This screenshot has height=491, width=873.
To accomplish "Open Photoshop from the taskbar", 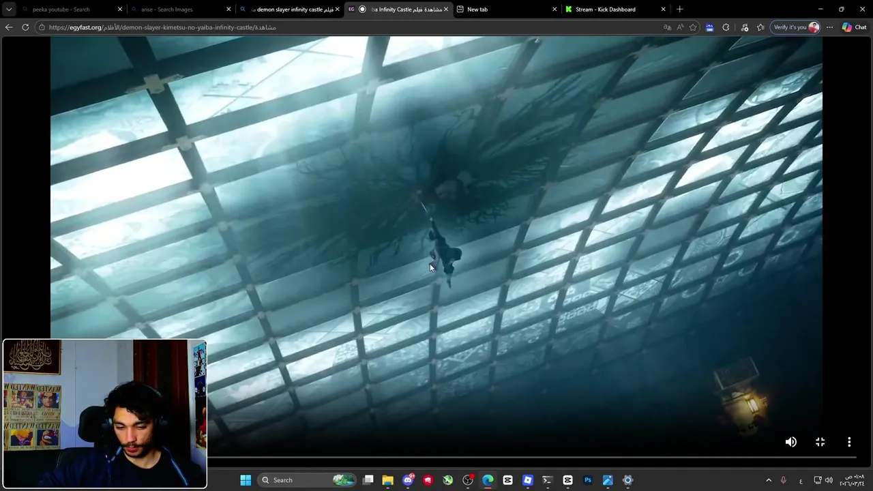I will 588,480.
